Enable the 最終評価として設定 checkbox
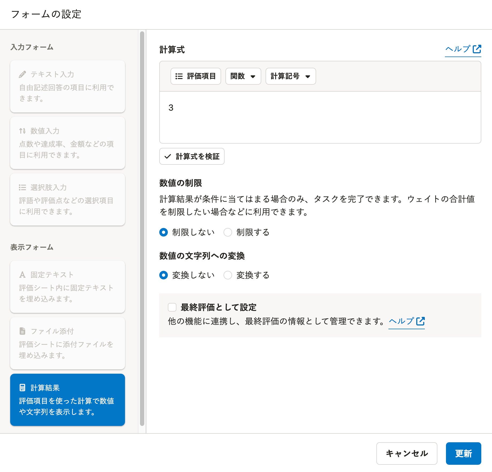Screen dimensions: 492x472 [x=172, y=307]
